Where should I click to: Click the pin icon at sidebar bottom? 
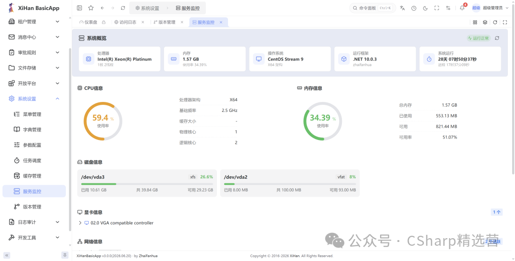click(x=65, y=255)
